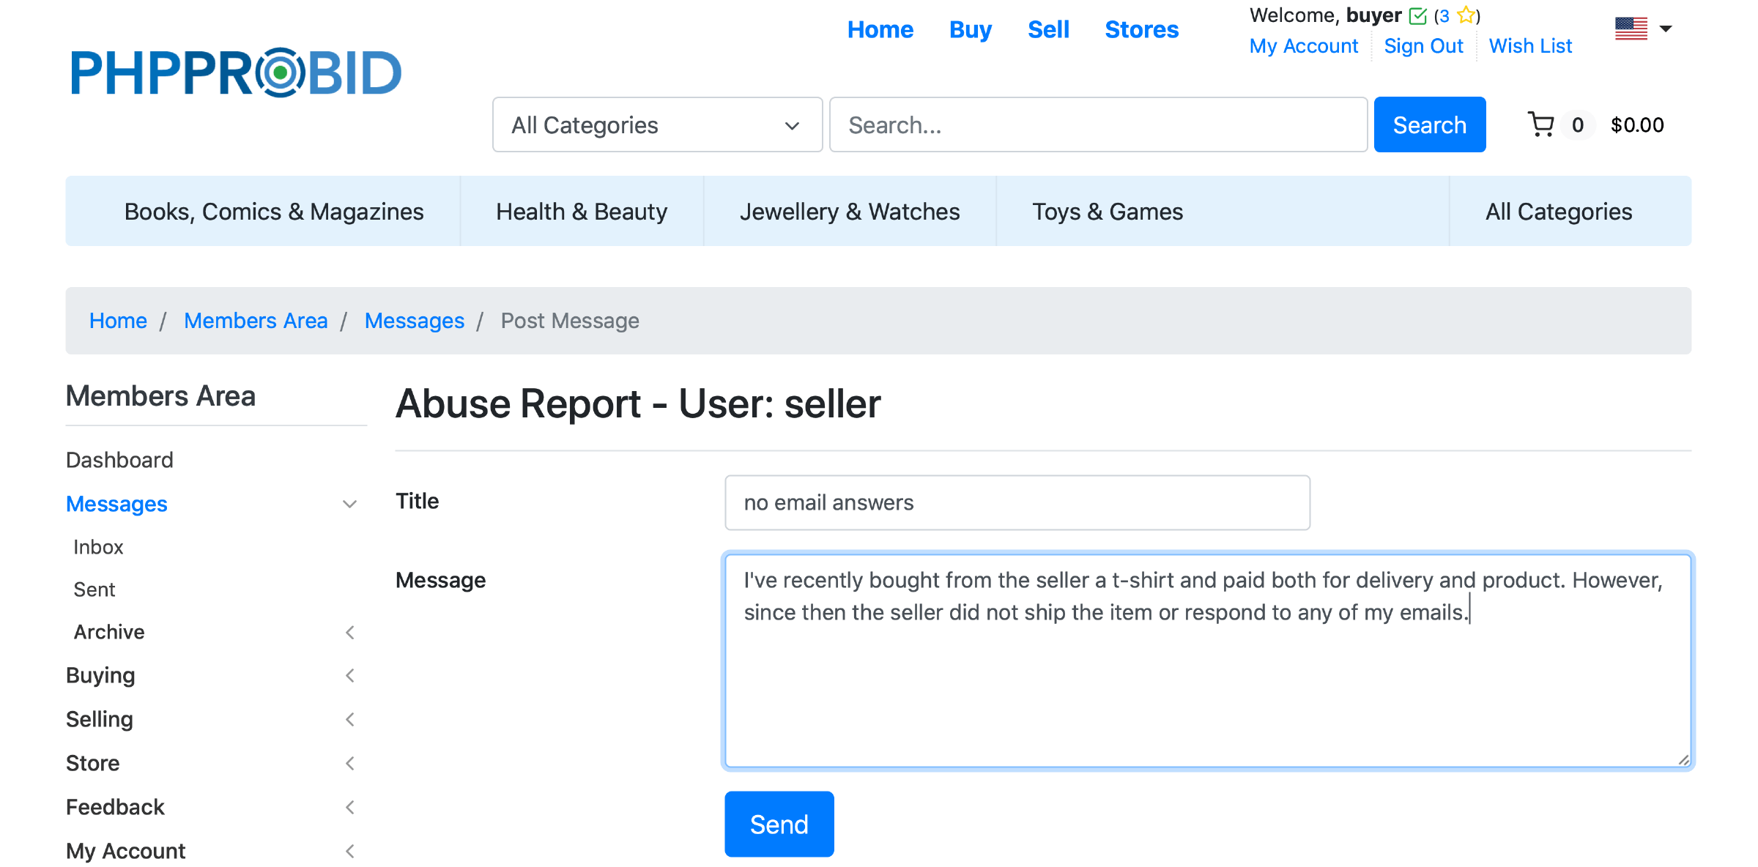
Task: Click into the Title input field
Action: 1017,503
